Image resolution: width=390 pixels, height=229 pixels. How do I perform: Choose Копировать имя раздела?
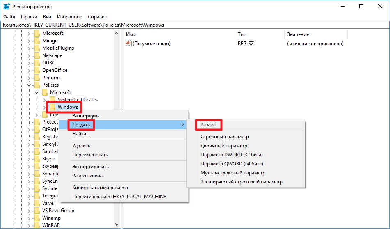[x=100, y=188]
